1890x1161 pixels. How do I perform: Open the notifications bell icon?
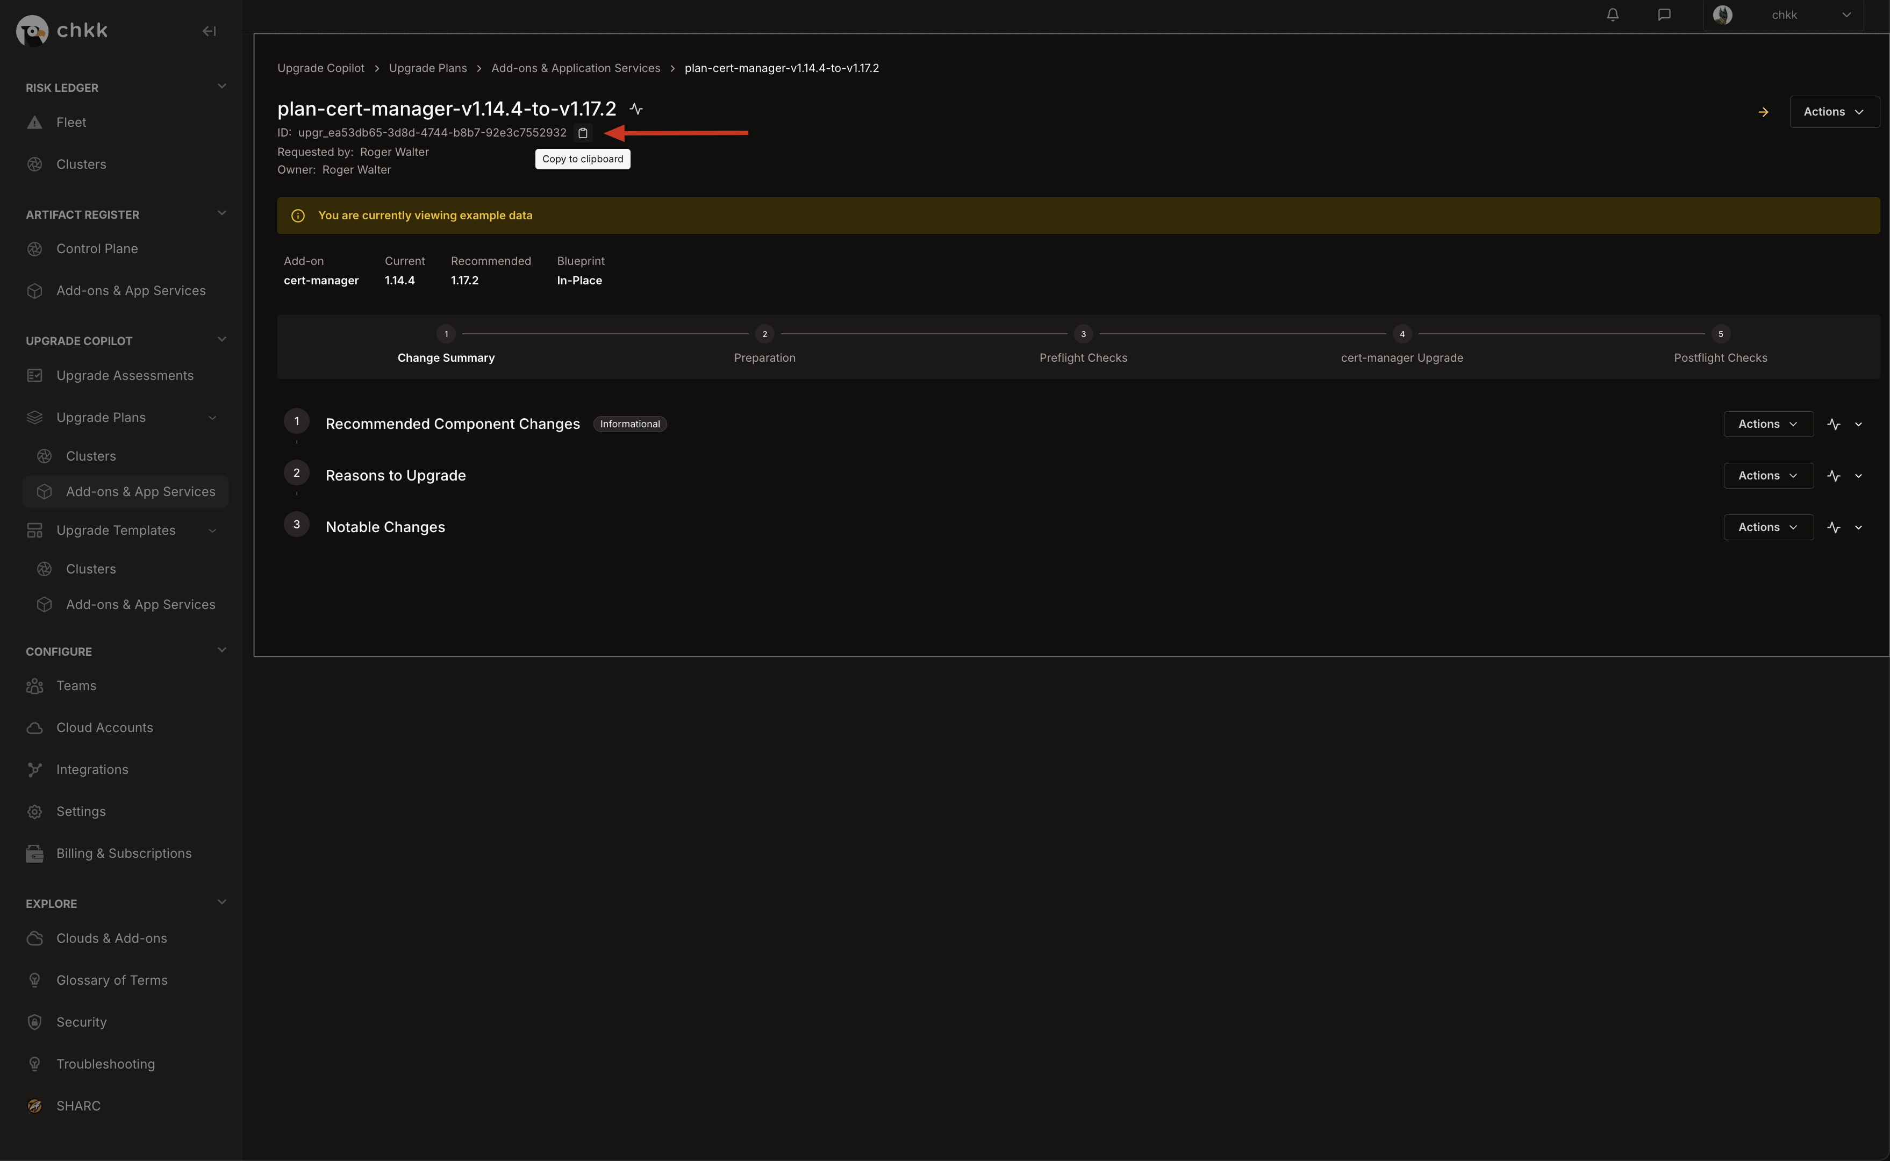pos(1612,15)
